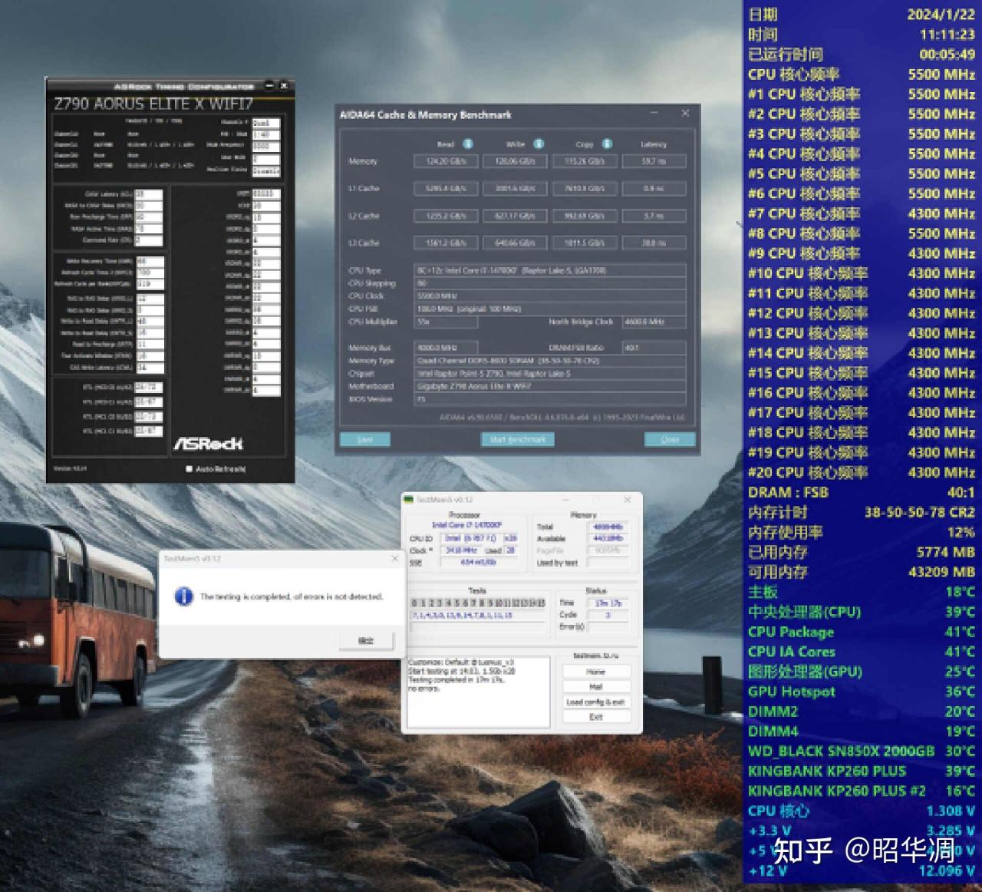The width and height of the screenshot is (982, 892).
Task: Enable the Auto Refresh checkbox in Timing Configurator
Action: pos(189,468)
